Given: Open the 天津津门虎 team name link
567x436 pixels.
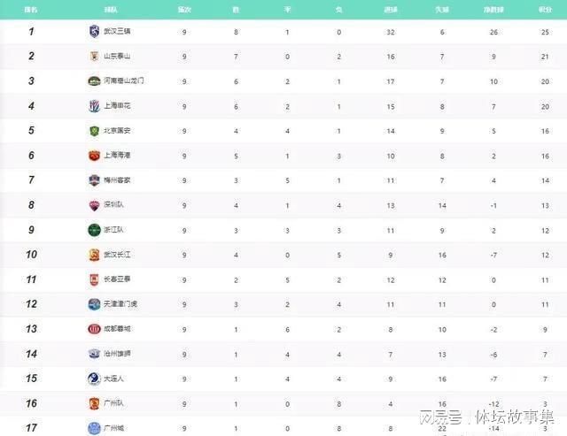Looking at the screenshot, I should click(120, 304).
